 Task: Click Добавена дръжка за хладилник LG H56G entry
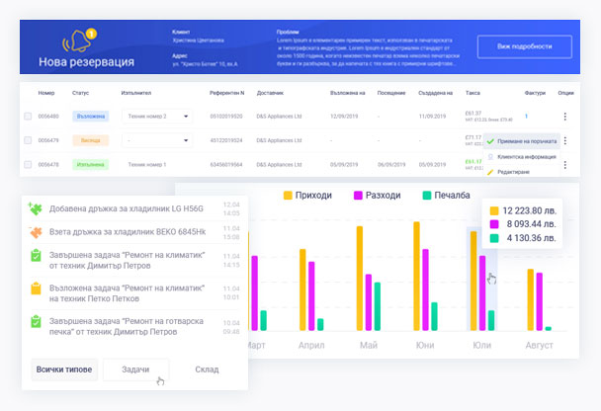click(134, 208)
